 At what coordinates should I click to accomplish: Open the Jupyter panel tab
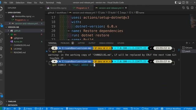[x=81, y=43]
